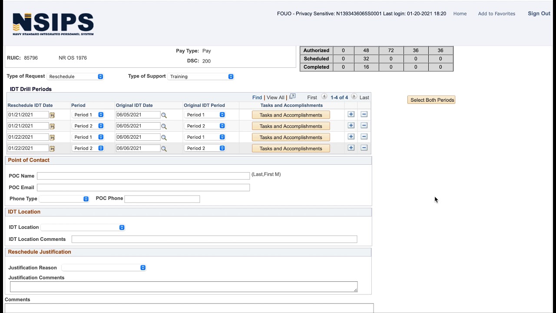556x313 pixels.
Task: Delete the fourth drill period row
Action: pos(364,148)
